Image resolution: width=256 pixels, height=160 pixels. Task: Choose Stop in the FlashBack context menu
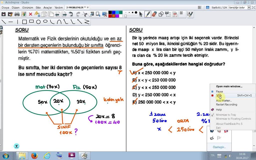pos(233,95)
